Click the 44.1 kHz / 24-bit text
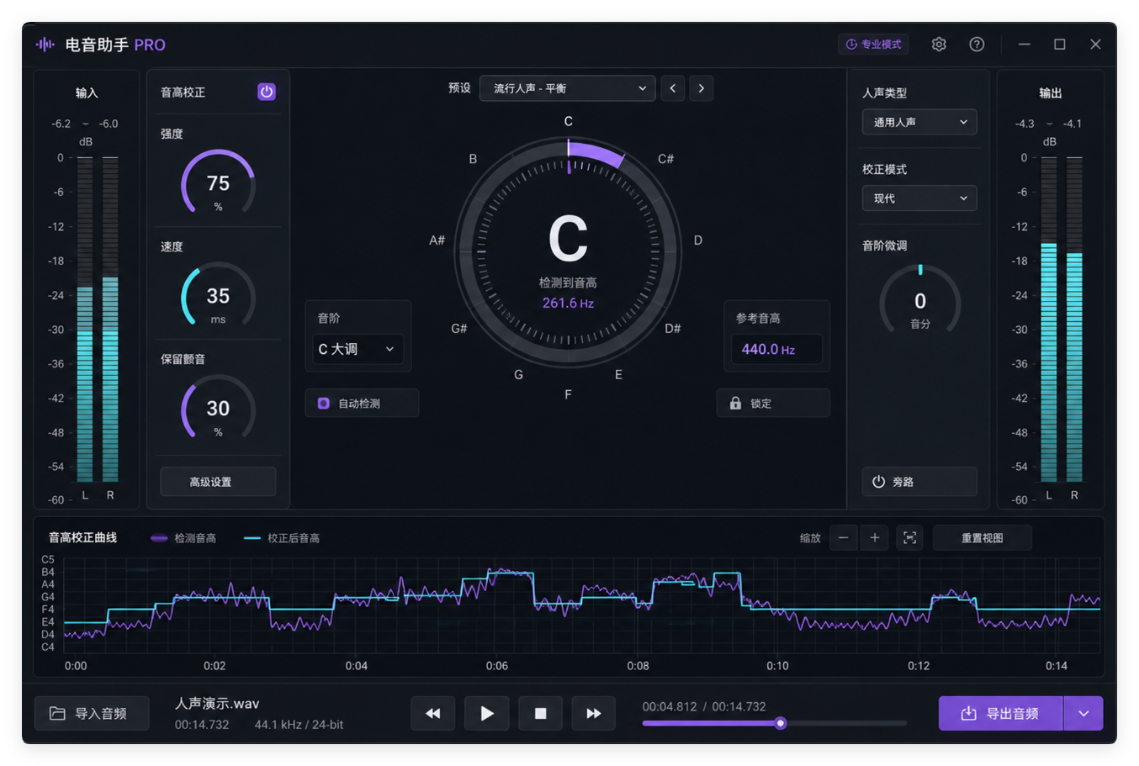This screenshot has height=766, width=1139. click(x=299, y=725)
